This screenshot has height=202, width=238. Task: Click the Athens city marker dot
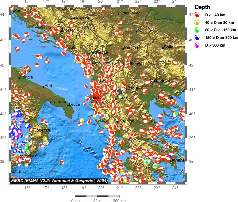pos(171,161)
